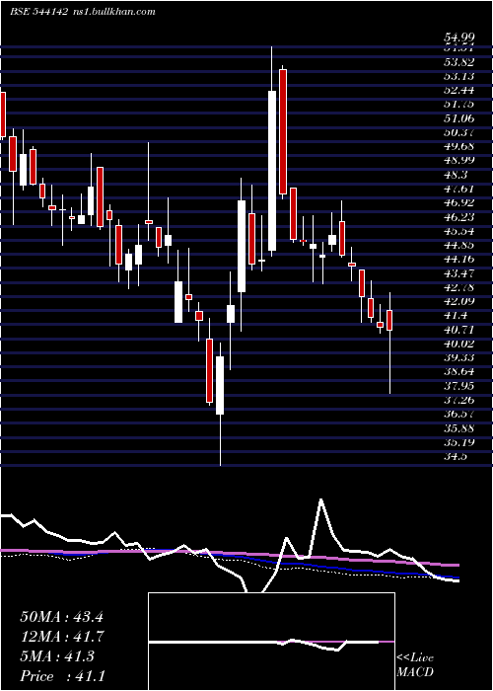Click the 'BSE 544142 ns1.bullkhan.com' header text
This screenshot has height=691, width=493.
click(82, 12)
